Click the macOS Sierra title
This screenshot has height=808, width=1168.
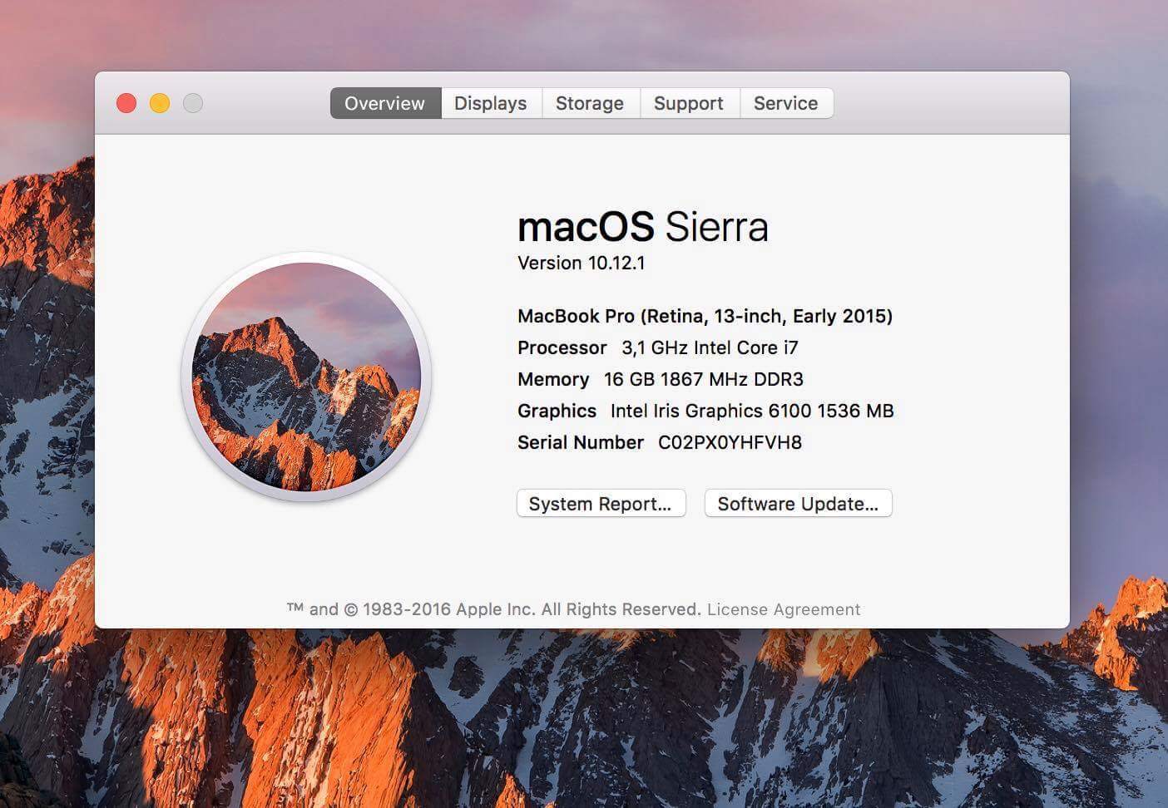[643, 226]
